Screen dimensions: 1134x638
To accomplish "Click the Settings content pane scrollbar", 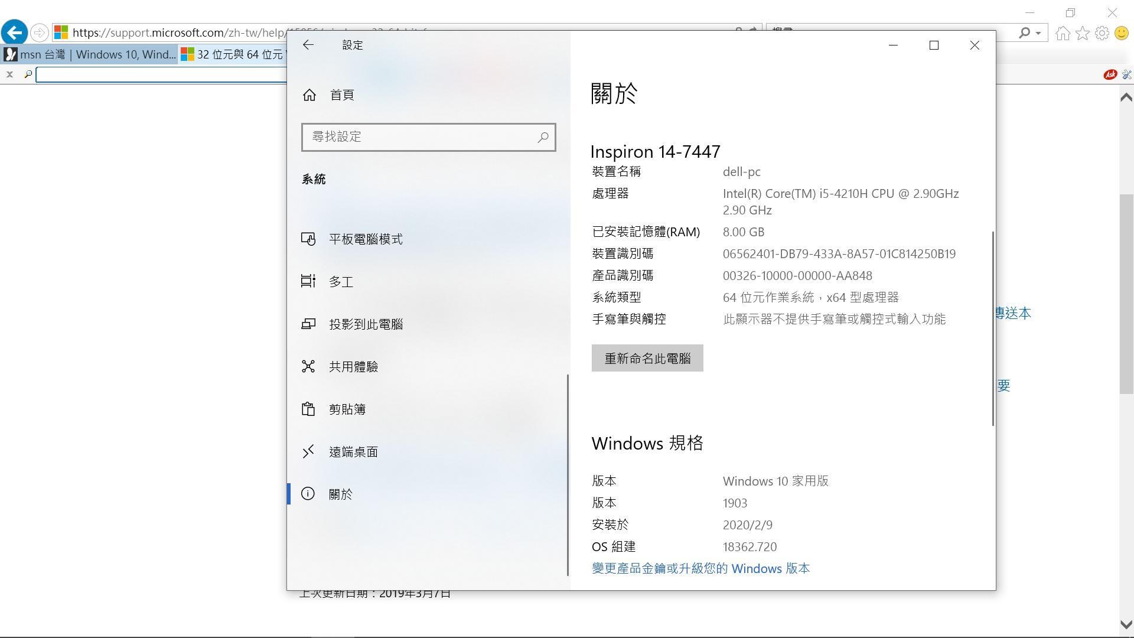I will point(993,328).
